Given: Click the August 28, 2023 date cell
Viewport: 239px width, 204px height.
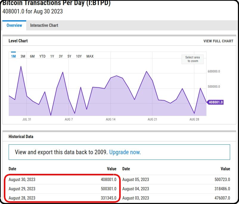Looking at the screenshot, I should (22, 198).
